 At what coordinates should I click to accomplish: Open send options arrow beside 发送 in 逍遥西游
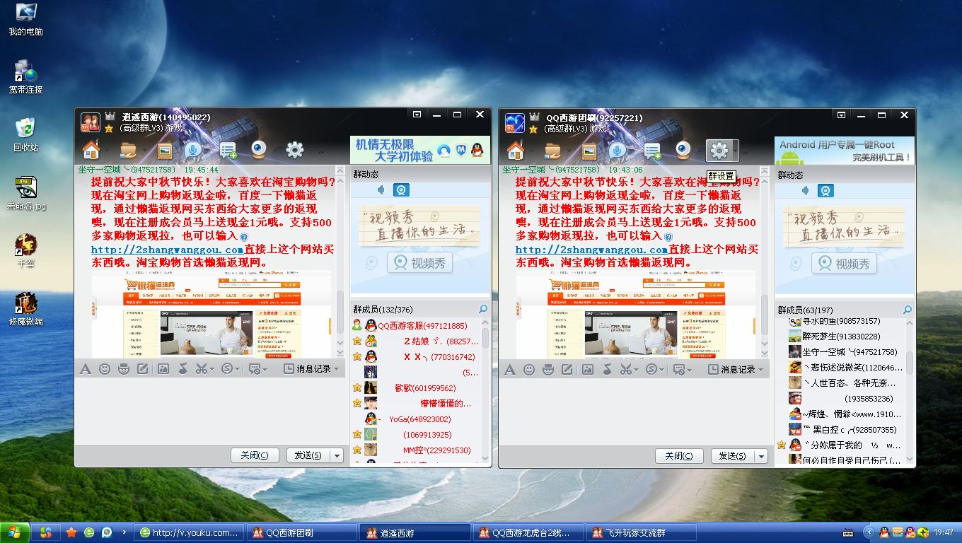point(337,456)
